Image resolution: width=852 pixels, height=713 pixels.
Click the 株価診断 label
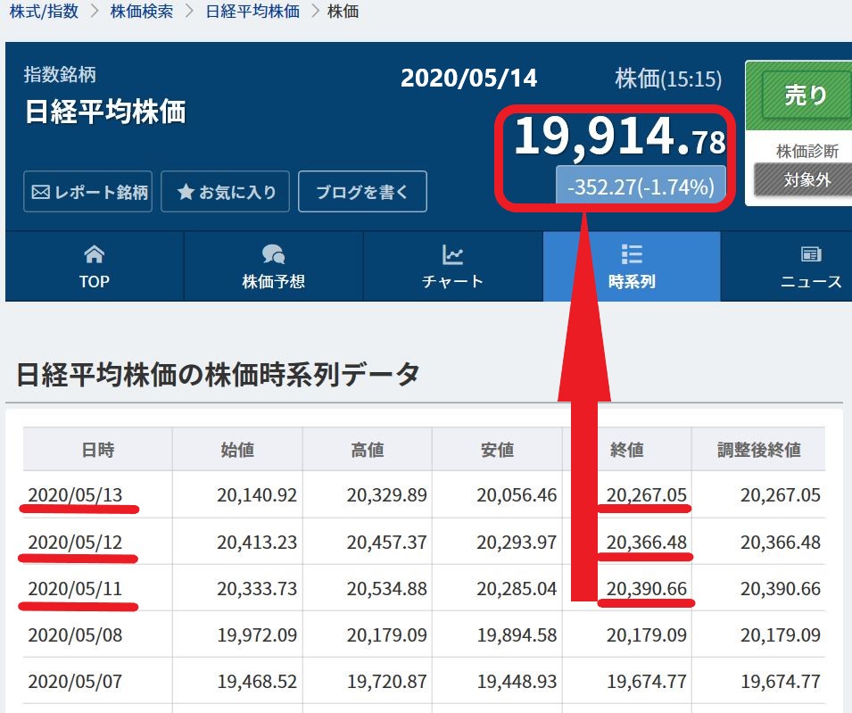click(807, 151)
